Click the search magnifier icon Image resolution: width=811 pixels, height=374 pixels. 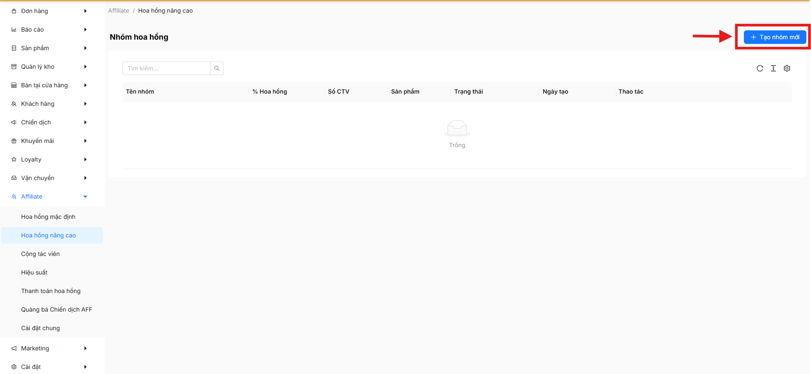217,68
